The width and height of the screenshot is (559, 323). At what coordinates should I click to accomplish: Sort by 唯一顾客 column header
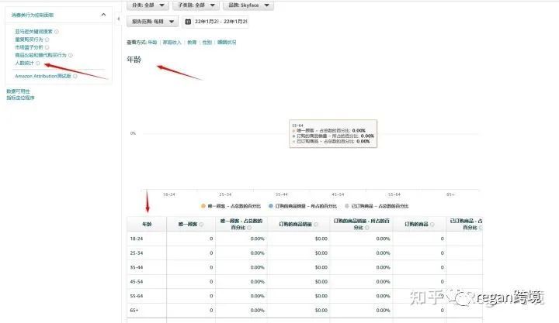point(188,224)
